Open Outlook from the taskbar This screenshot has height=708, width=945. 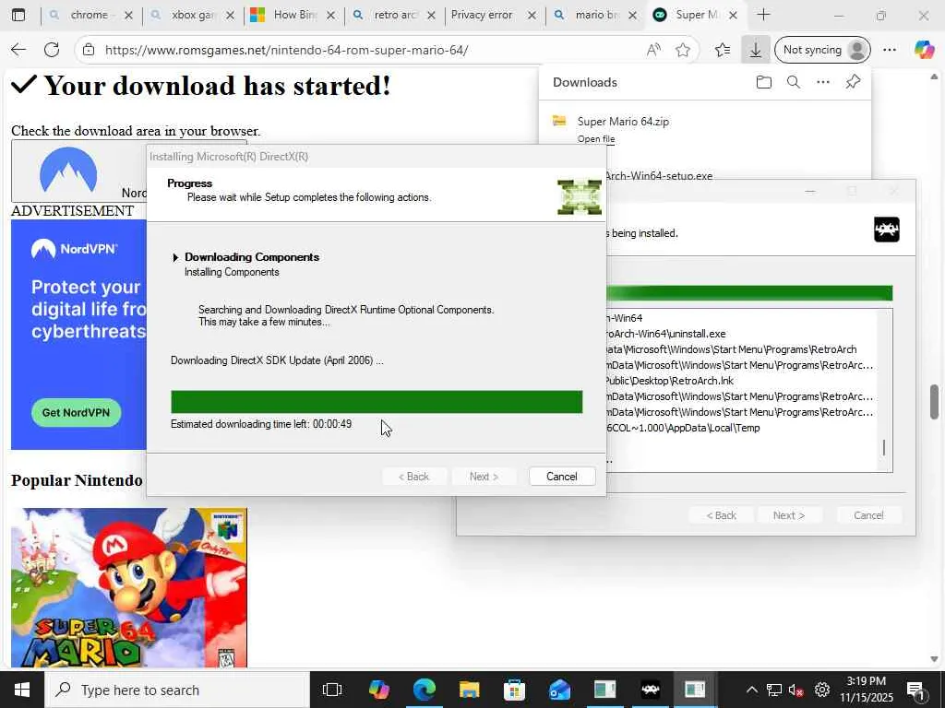click(x=560, y=690)
